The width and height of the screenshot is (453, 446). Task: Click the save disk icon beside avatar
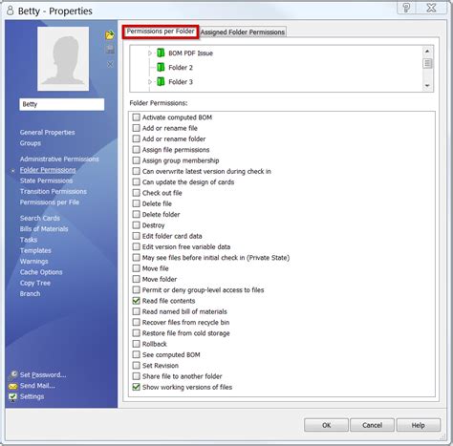point(110,49)
